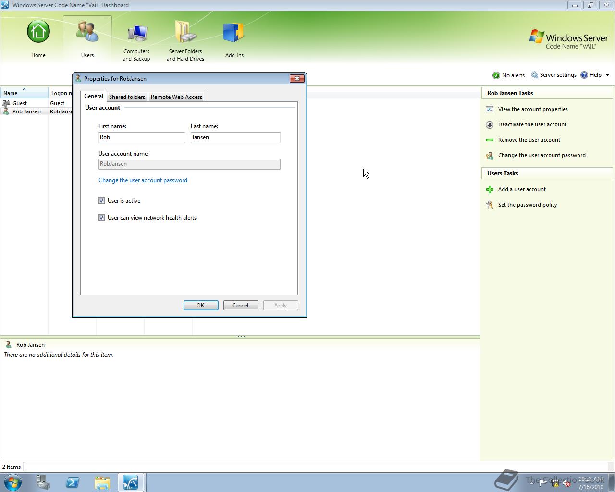Click the password policy key icon
Screen dimensions: 615x492
click(490, 205)
